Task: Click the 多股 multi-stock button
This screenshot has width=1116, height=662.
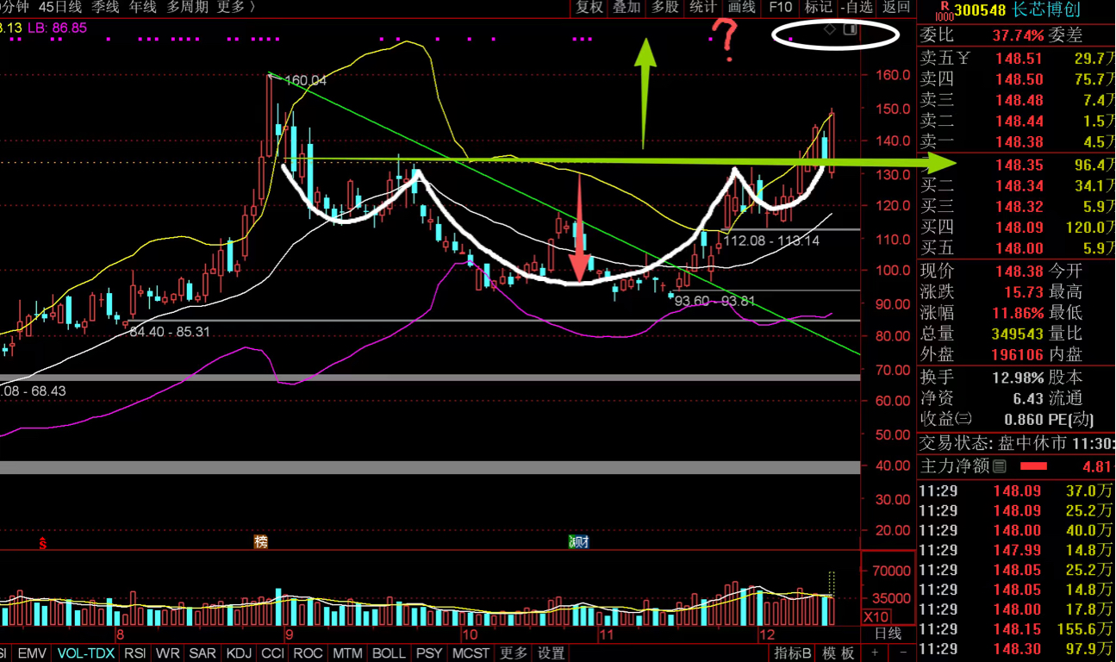Action: pyautogui.click(x=664, y=7)
